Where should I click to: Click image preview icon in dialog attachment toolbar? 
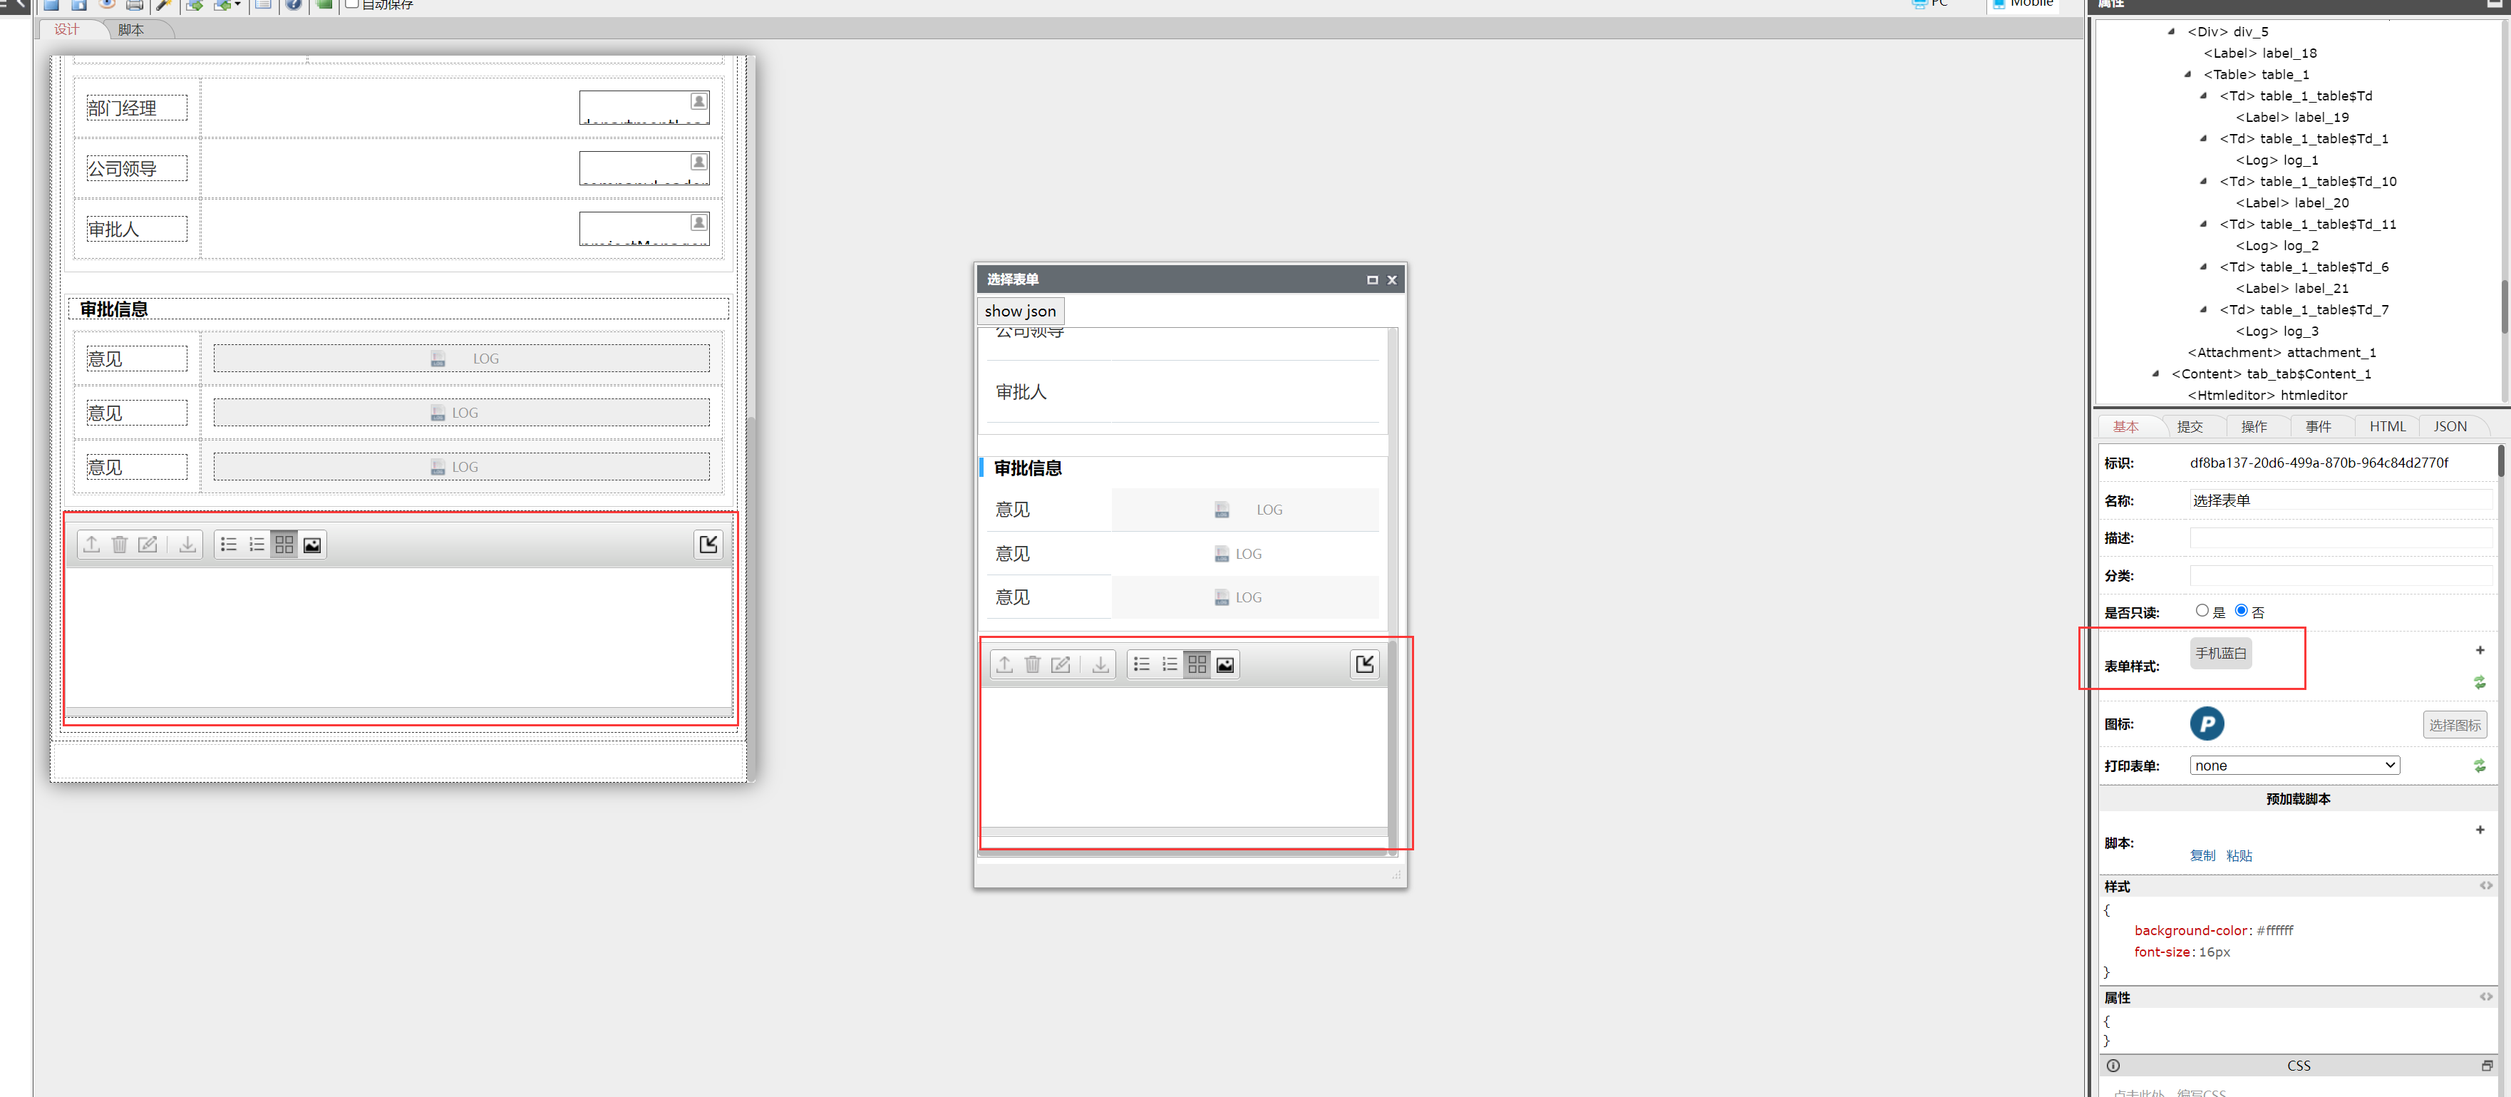tap(1225, 664)
